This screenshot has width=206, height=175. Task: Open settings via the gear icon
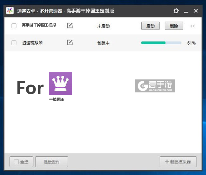point(176,11)
